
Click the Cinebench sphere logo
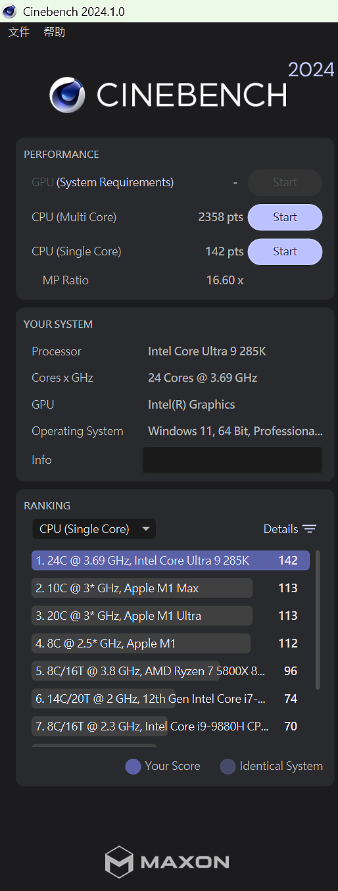point(68,95)
